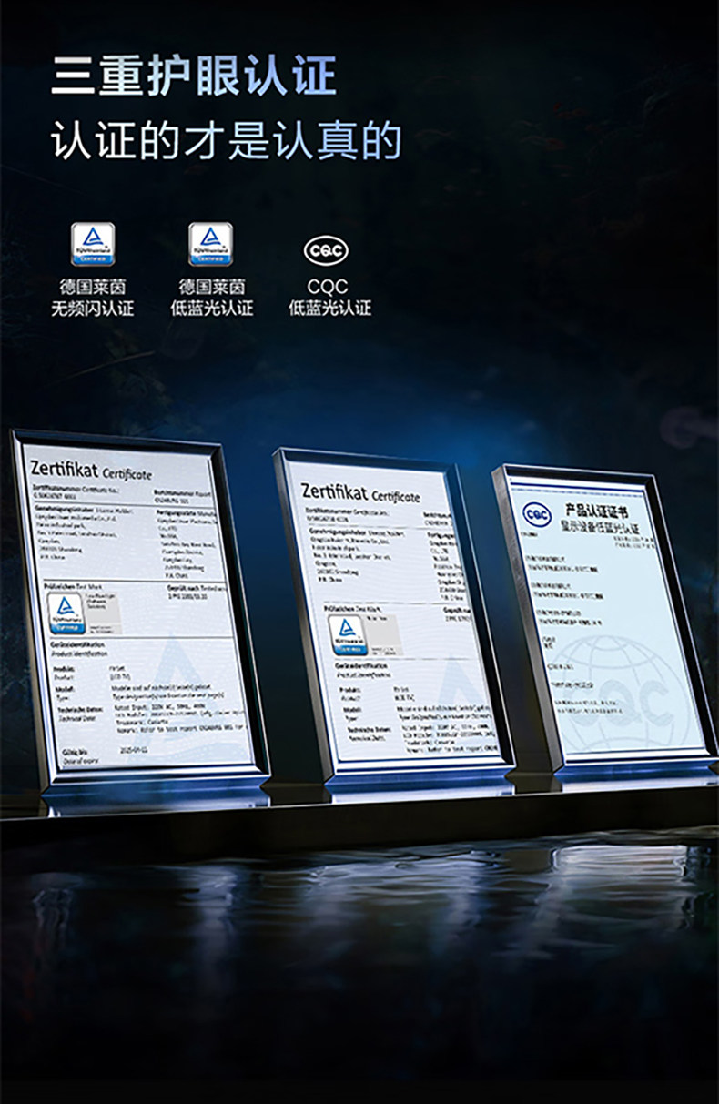Click the Zertifikat heading on the middle certificate
The width and height of the screenshot is (719, 1104).
[x=360, y=493]
